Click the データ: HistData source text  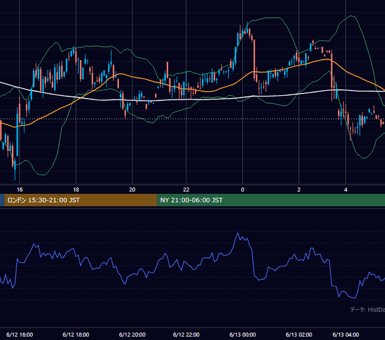click(367, 309)
